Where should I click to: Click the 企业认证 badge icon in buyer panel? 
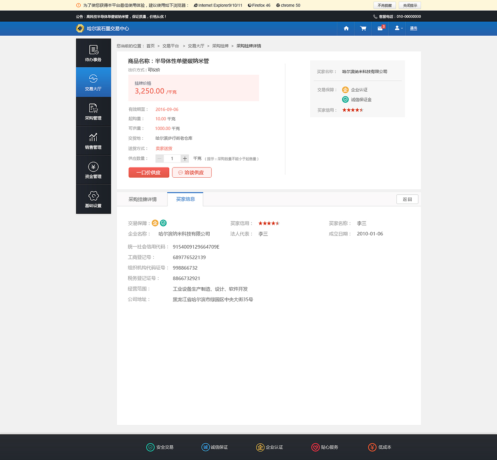coord(345,90)
